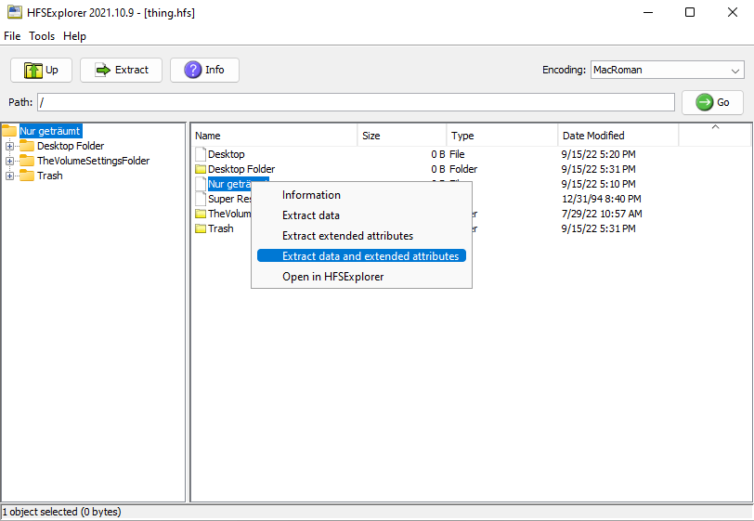Open the Encoding MacRoman dropdown

pyautogui.click(x=667, y=70)
